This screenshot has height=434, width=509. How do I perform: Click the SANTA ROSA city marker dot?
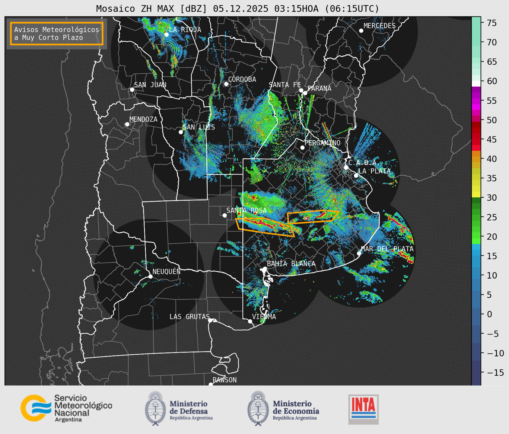pos(224,215)
